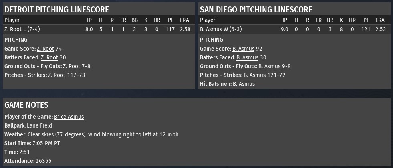Click B. Asmus link beside Game Score
The image size is (393, 168).
tap(243, 49)
